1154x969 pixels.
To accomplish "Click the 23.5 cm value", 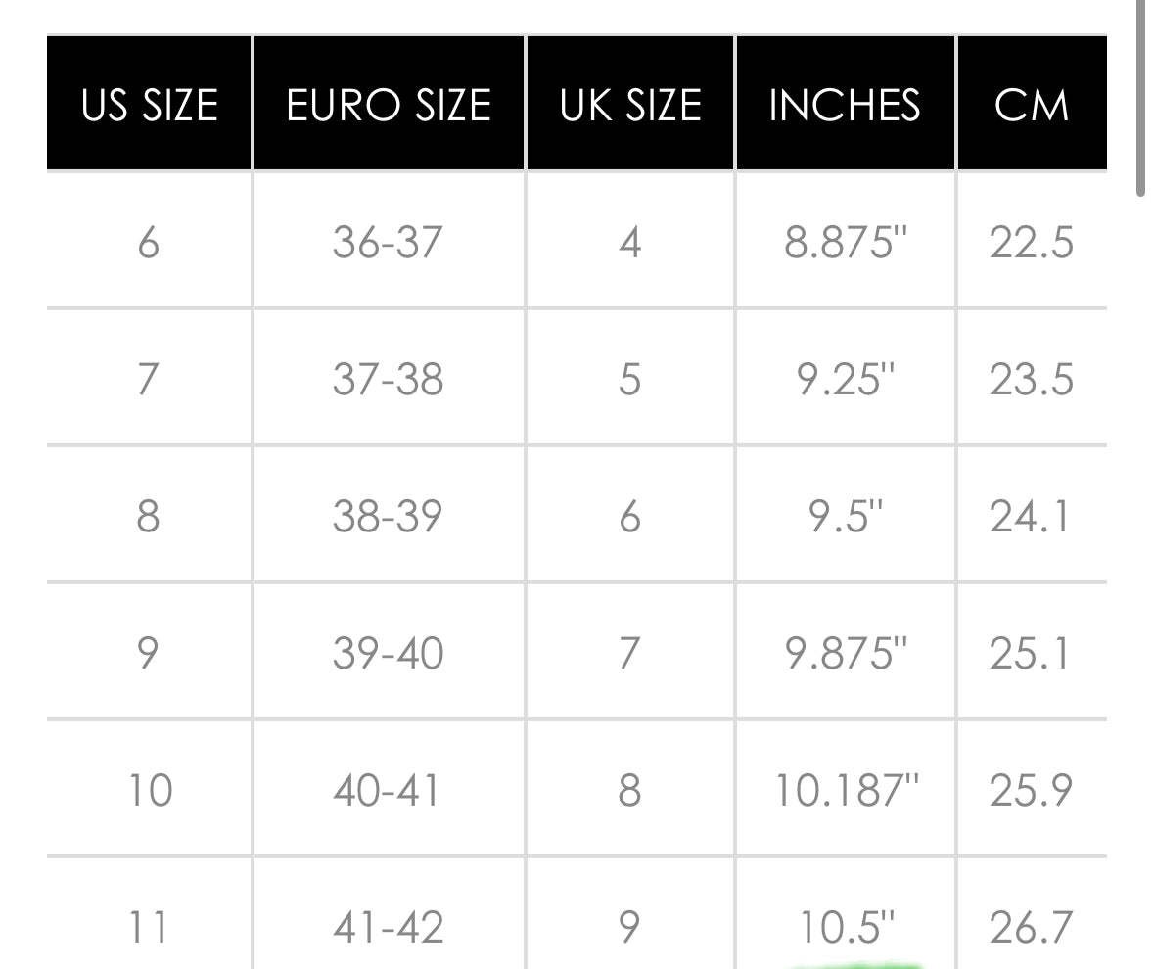I will 1032,379.
